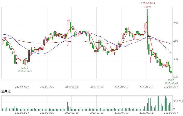Click the 出来高 volume heading
The width and height of the screenshot is (183, 116).
tap(6, 92)
